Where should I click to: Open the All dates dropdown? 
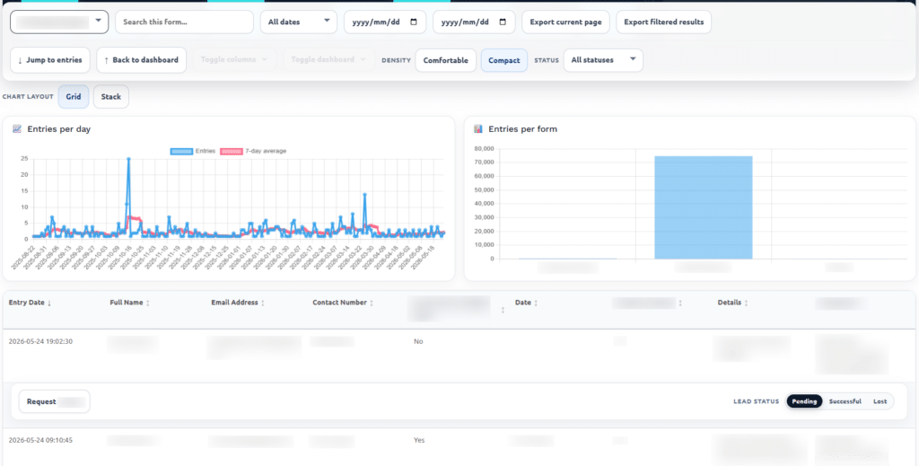(x=298, y=22)
